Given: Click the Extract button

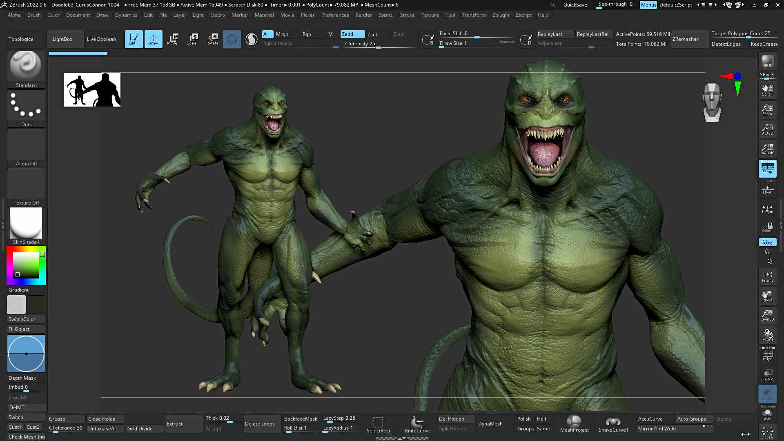Looking at the screenshot, I should pyautogui.click(x=184, y=424).
